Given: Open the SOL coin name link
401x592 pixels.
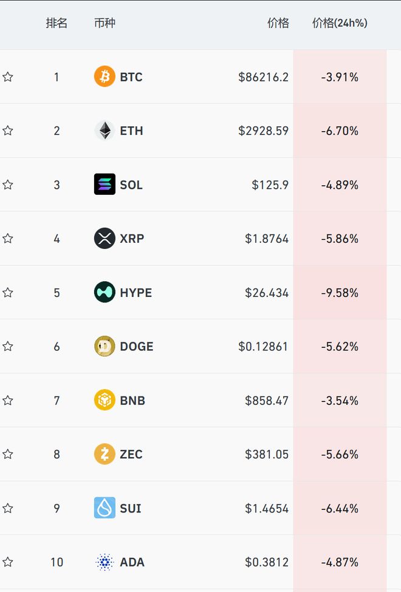Looking at the screenshot, I should (131, 185).
